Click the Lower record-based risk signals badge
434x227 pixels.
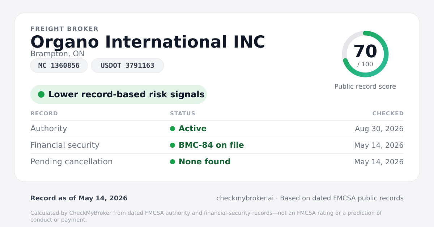pos(119,94)
